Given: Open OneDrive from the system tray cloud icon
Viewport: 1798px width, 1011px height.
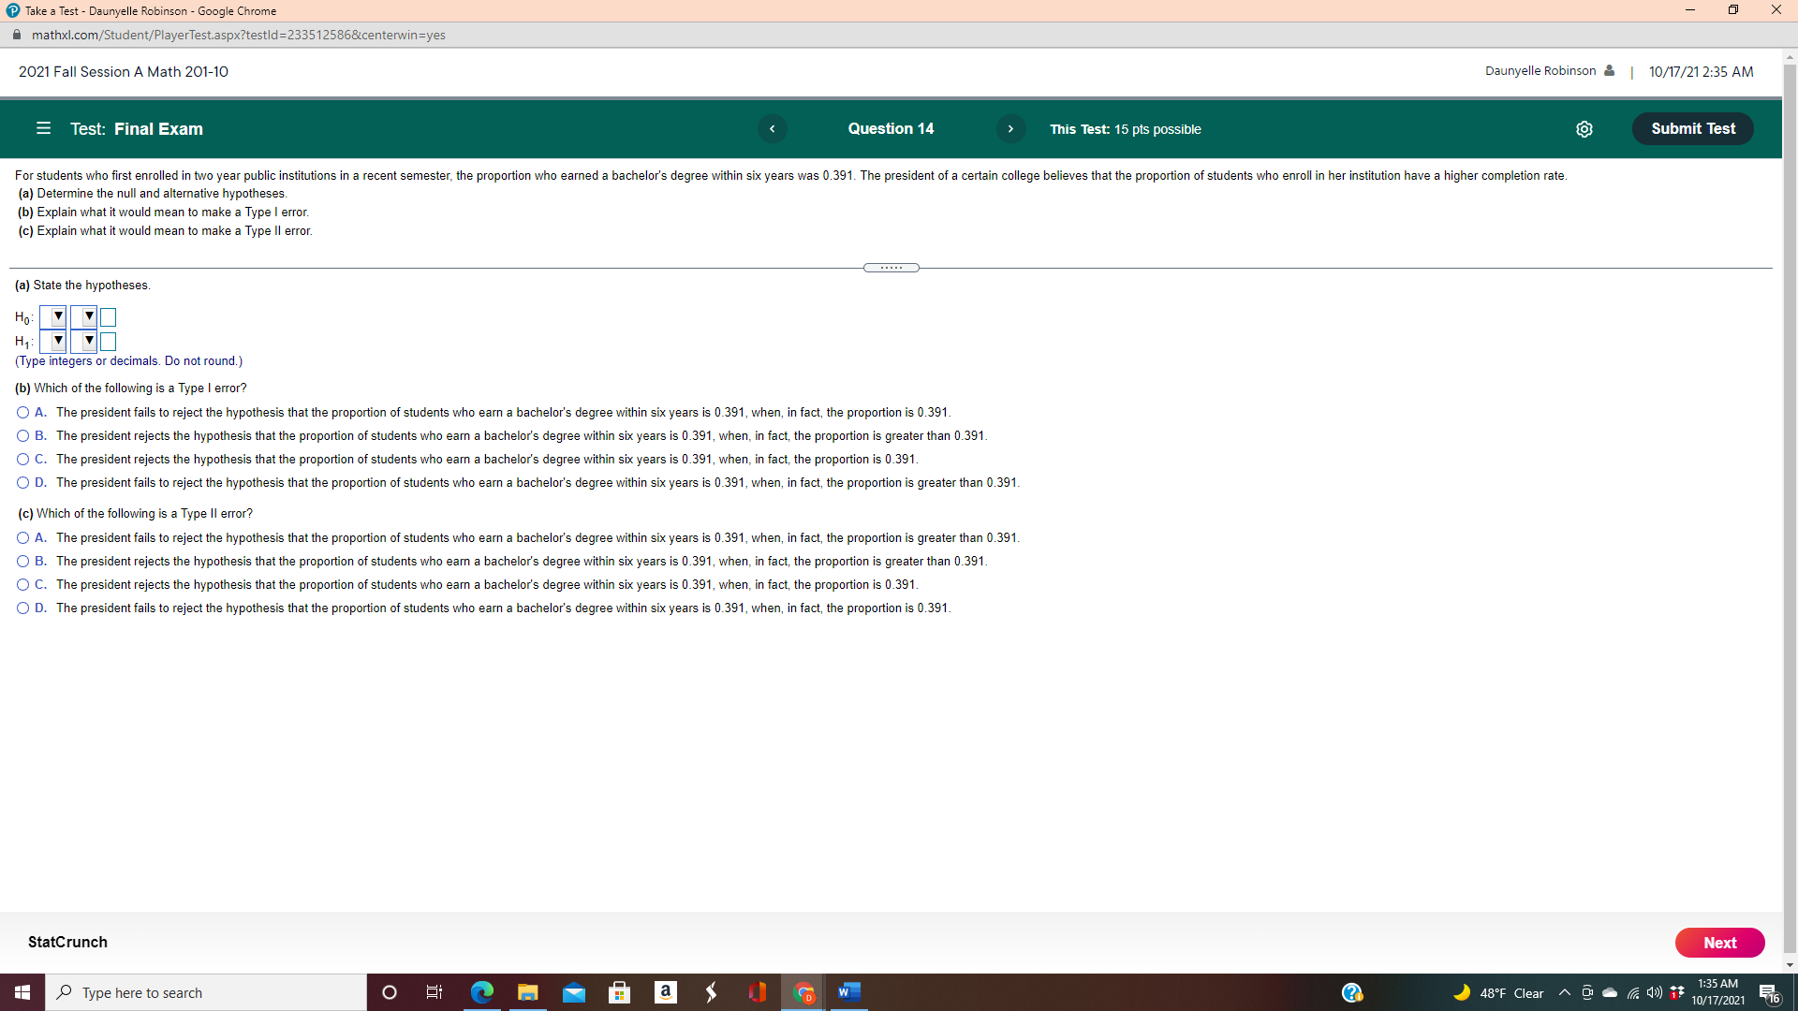Looking at the screenshot, I should 1609,993.
